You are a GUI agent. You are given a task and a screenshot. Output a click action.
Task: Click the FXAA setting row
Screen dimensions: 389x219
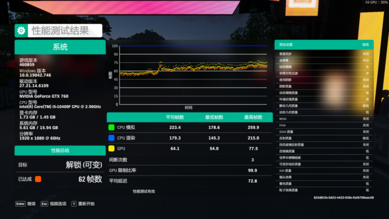coord(324,126)
